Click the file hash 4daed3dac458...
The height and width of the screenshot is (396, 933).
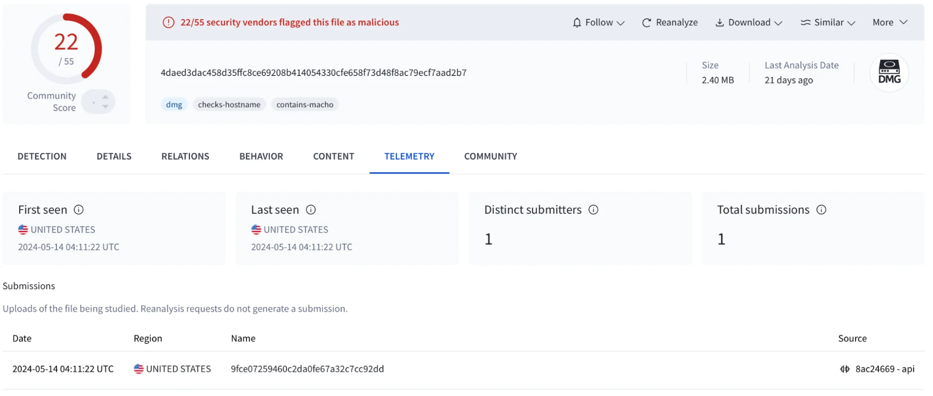[x=314, y=73]
